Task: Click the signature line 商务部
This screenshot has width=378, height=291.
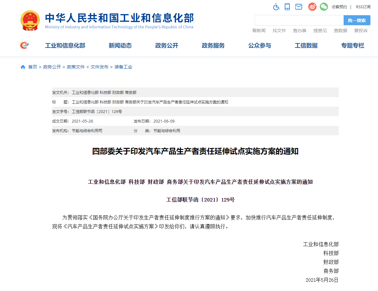Action: (331, 271)
